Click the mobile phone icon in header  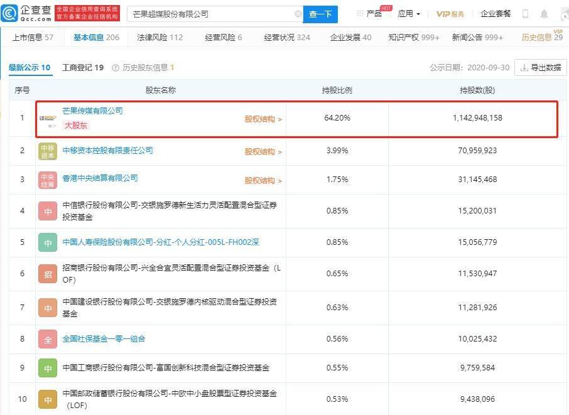click(525, 14)
